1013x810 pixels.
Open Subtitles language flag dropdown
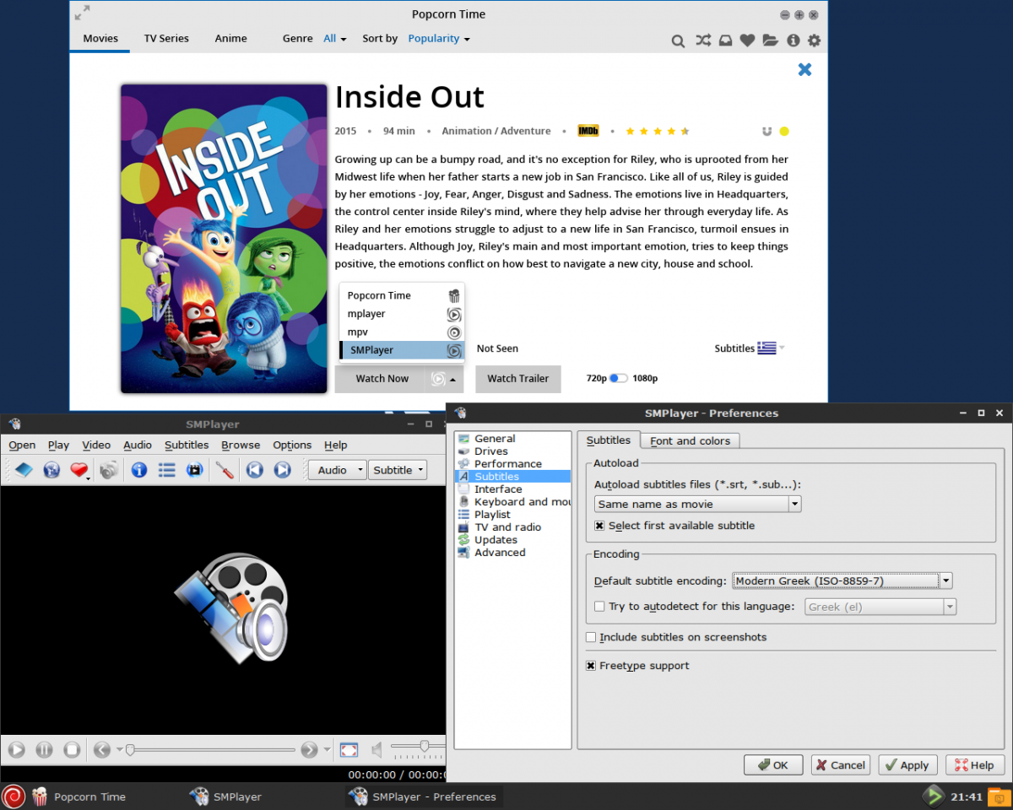(x=771, y=348)
